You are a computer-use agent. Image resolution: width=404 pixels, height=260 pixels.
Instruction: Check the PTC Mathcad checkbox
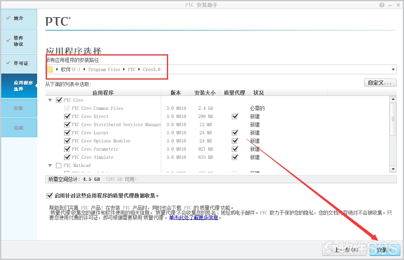58,165
